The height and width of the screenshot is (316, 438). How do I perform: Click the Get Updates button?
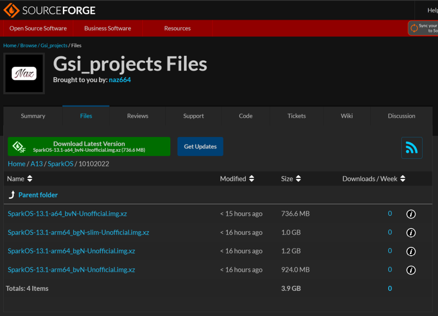pyautogui.click(x=200, y=146)
